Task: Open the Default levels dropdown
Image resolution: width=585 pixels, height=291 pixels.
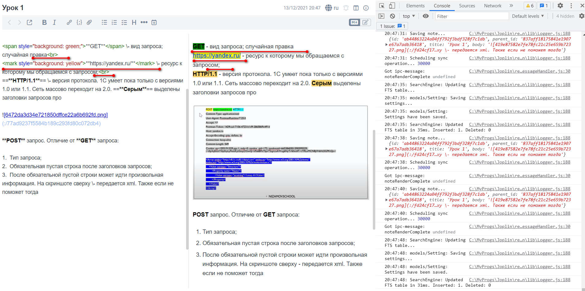Action: coord(528,16)
